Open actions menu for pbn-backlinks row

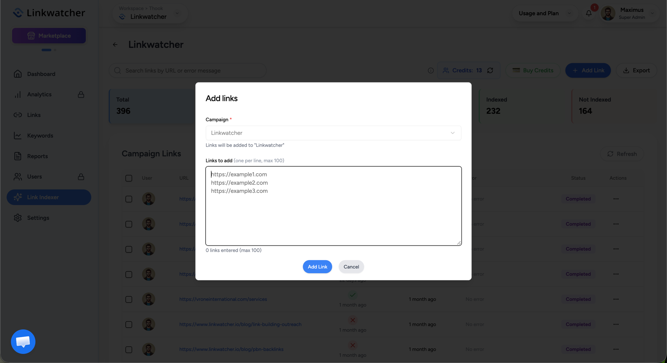click(616, 349)
